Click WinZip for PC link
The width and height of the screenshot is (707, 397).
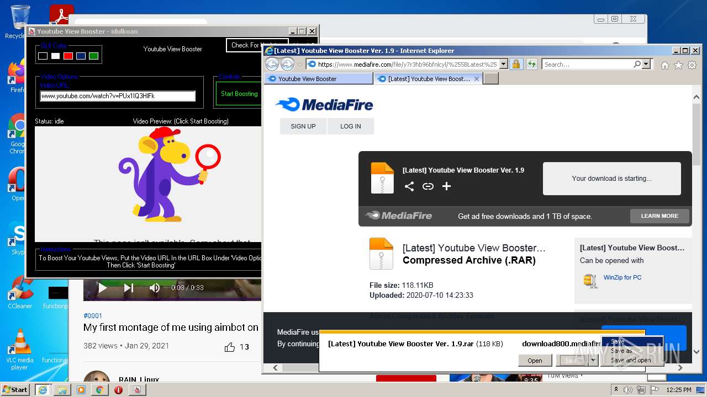tap(622, 277)
